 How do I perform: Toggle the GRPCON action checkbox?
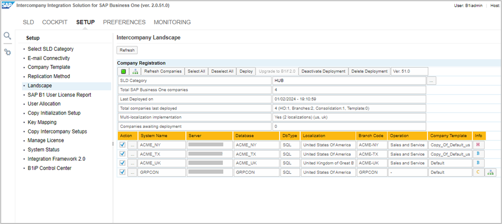(122, 172)
